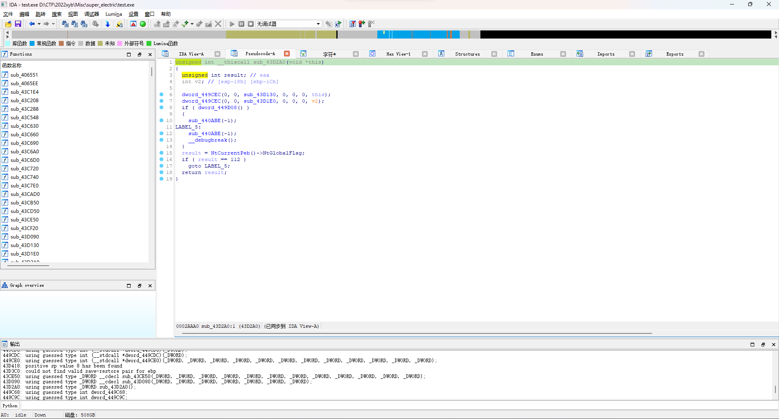
Task: Close the IDA View-A tab
Action: point(217,54)
